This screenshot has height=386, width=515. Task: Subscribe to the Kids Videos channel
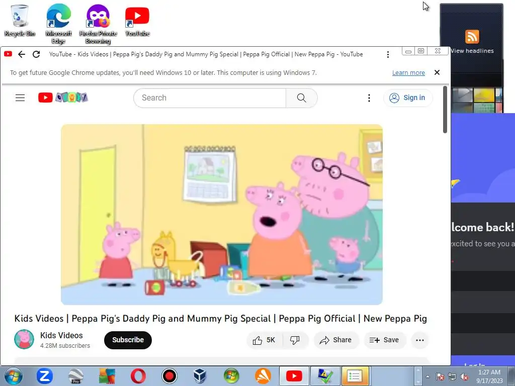(128, 340)
